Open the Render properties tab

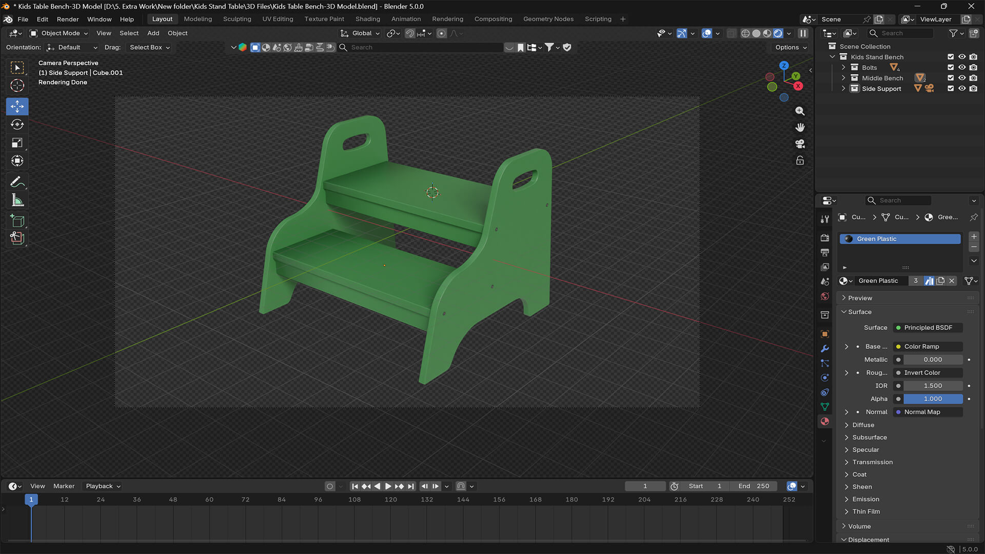[824, 238]
